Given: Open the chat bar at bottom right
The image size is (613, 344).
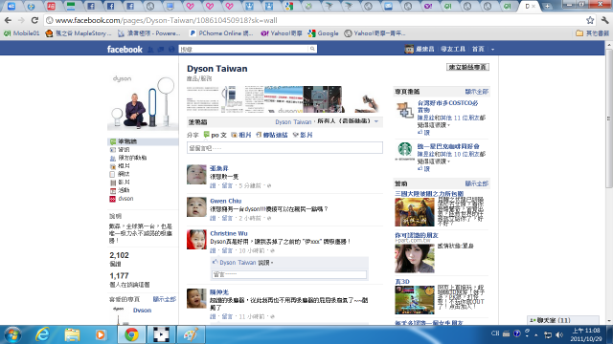Looking at the screenshot, I should pyautogui.click(x=563, y=320).
